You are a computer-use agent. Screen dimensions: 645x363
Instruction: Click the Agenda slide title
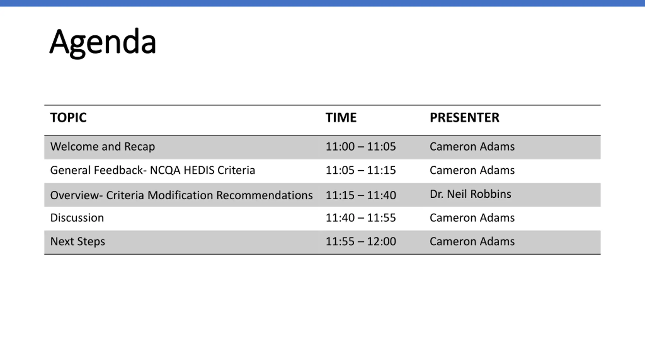(103, 42)
